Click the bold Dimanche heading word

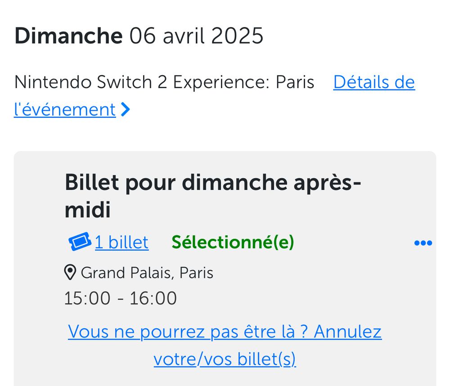[x=68, y=36]
